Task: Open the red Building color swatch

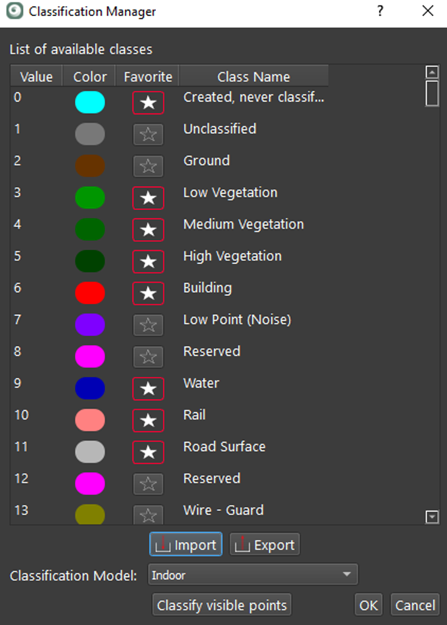Action: click(90, 293)
